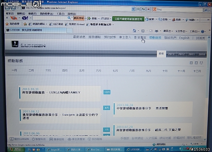Open the 檔案(F) File menu
The height and width of the screenshot is (152, 212).
tap(10, 14)
